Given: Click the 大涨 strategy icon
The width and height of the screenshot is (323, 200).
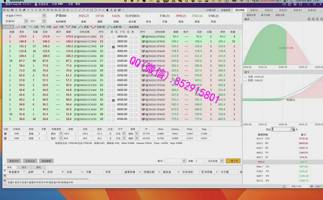Looking at the screenshot, I should [20, 27].
